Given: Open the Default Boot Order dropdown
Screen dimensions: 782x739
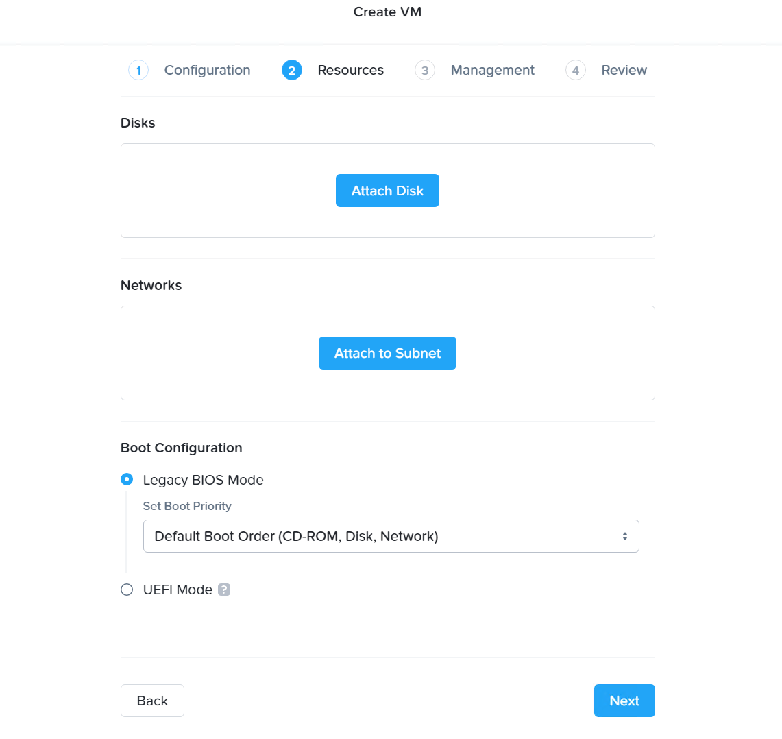Looking at the screenshot, I should pyautogui.click(x=391, y=536).
